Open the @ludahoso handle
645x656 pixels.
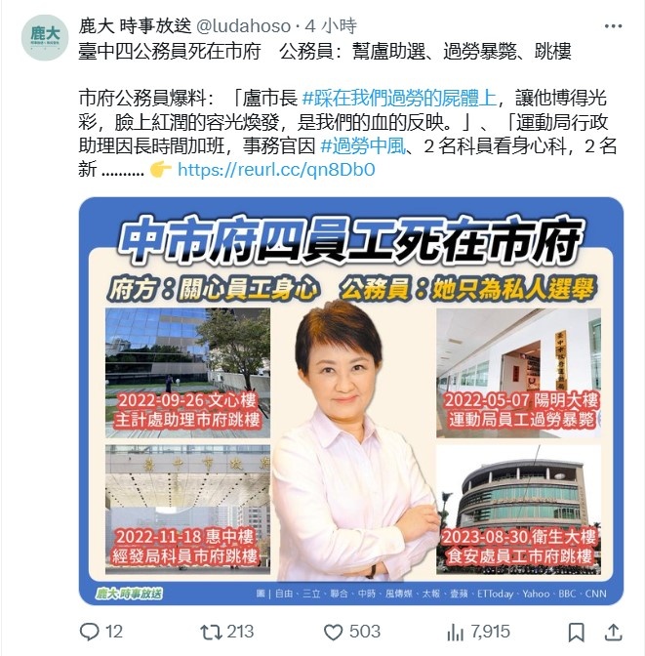click(243, 26)
